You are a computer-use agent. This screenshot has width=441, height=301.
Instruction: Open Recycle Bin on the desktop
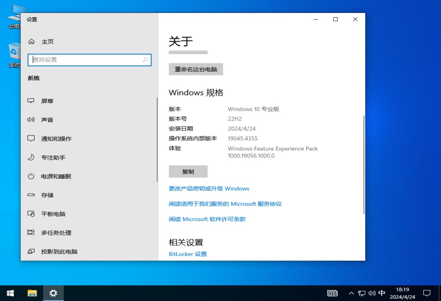tap(15, 51)
